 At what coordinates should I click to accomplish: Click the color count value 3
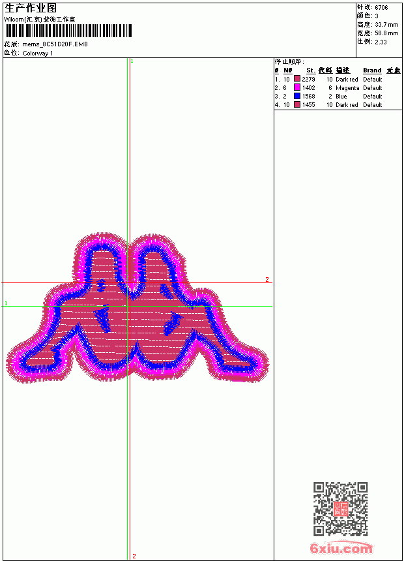coord(377,16)
